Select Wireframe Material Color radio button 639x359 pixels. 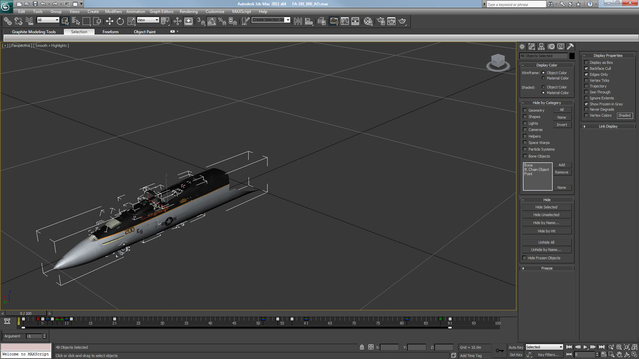tap(543, 79)
